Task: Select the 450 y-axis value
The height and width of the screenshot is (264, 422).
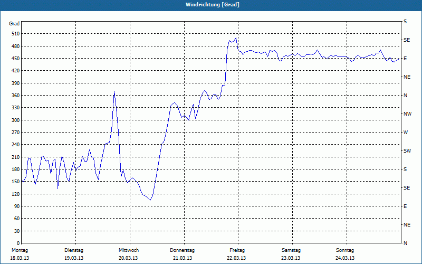Action: click(16, 59)
